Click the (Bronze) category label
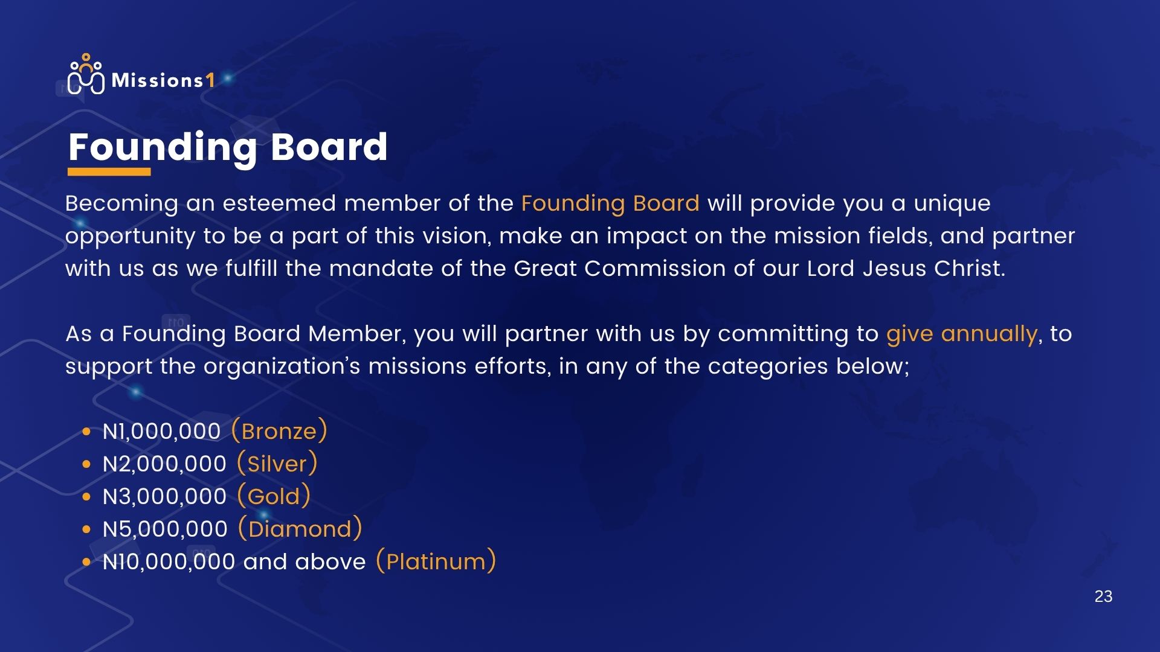1160x652 pixels. [279, 431]
